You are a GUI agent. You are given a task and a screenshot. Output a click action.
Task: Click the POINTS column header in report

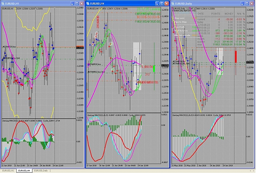pyautogui.click(x=215, y=14)
